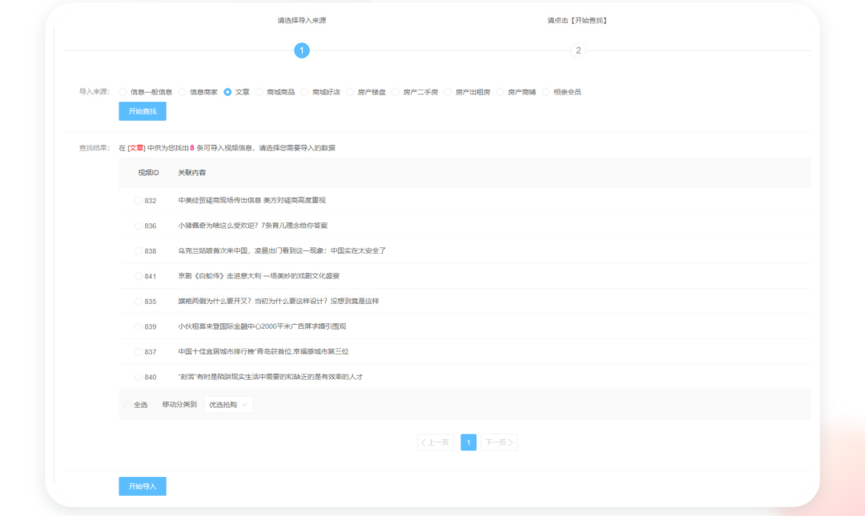The image size is (865, 516).
Task: Select 房产楼盘 radio option
Action: 350,92
